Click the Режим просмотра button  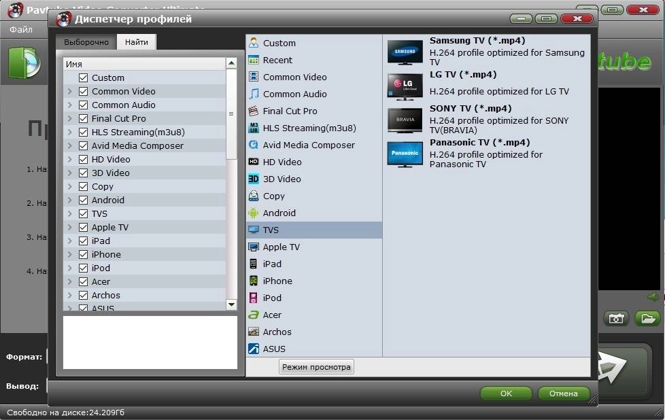316,366
